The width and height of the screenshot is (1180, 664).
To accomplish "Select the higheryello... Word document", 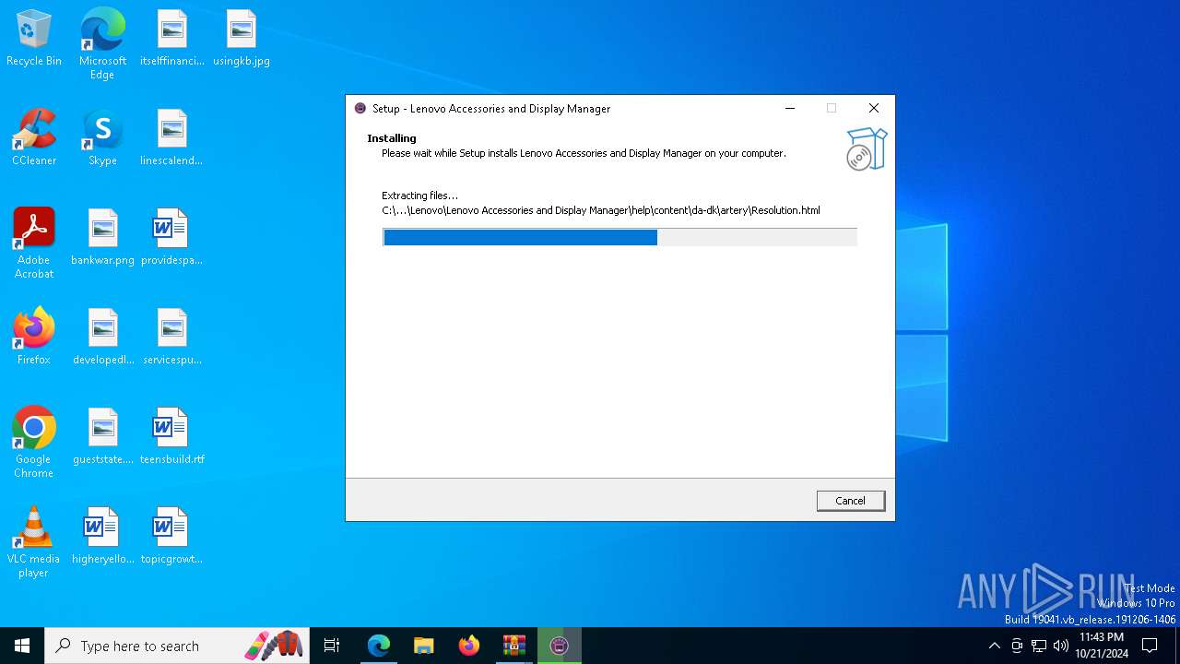I will coord(102,537).
